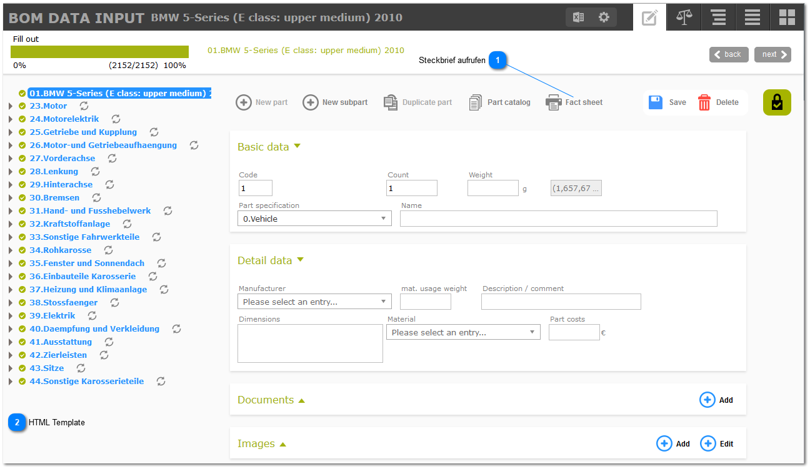
Task: Click green check icon for 33.Sonstige Fahrwerkteile
Action: [x=22, y=237]
